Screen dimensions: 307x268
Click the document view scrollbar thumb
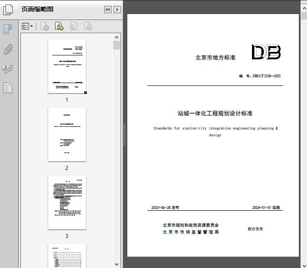tap(304, 15)
